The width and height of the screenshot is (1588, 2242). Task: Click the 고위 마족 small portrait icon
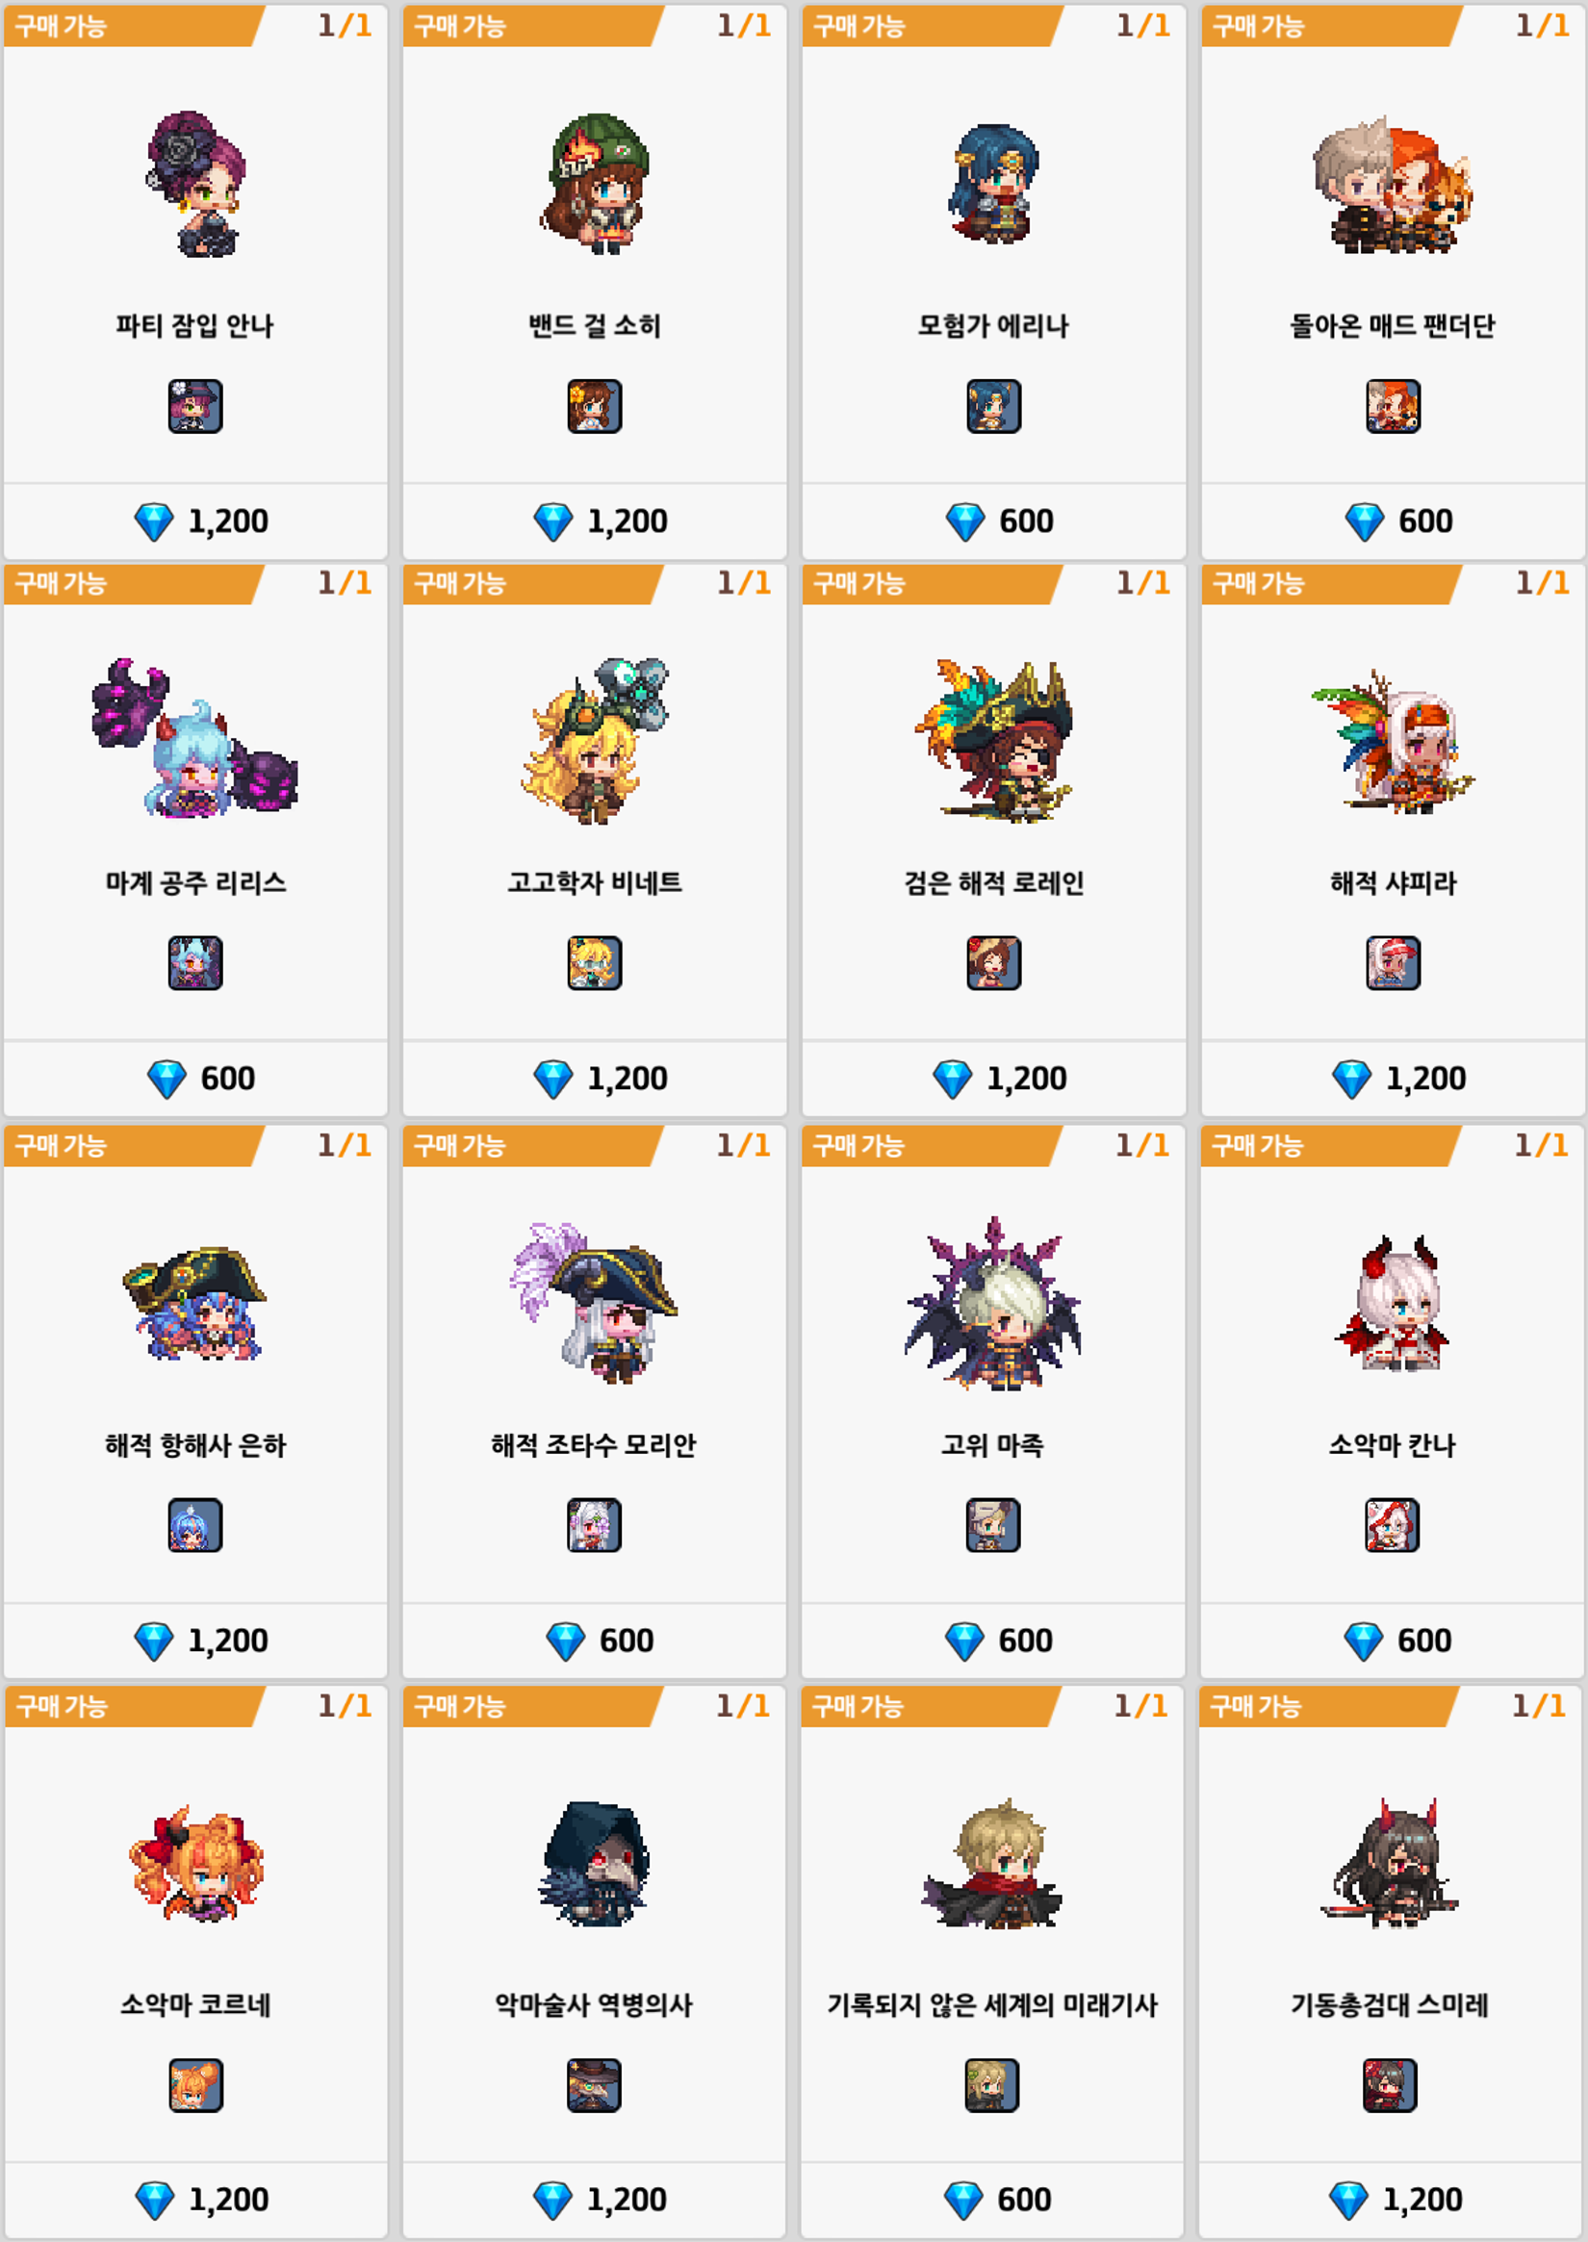993,1525
